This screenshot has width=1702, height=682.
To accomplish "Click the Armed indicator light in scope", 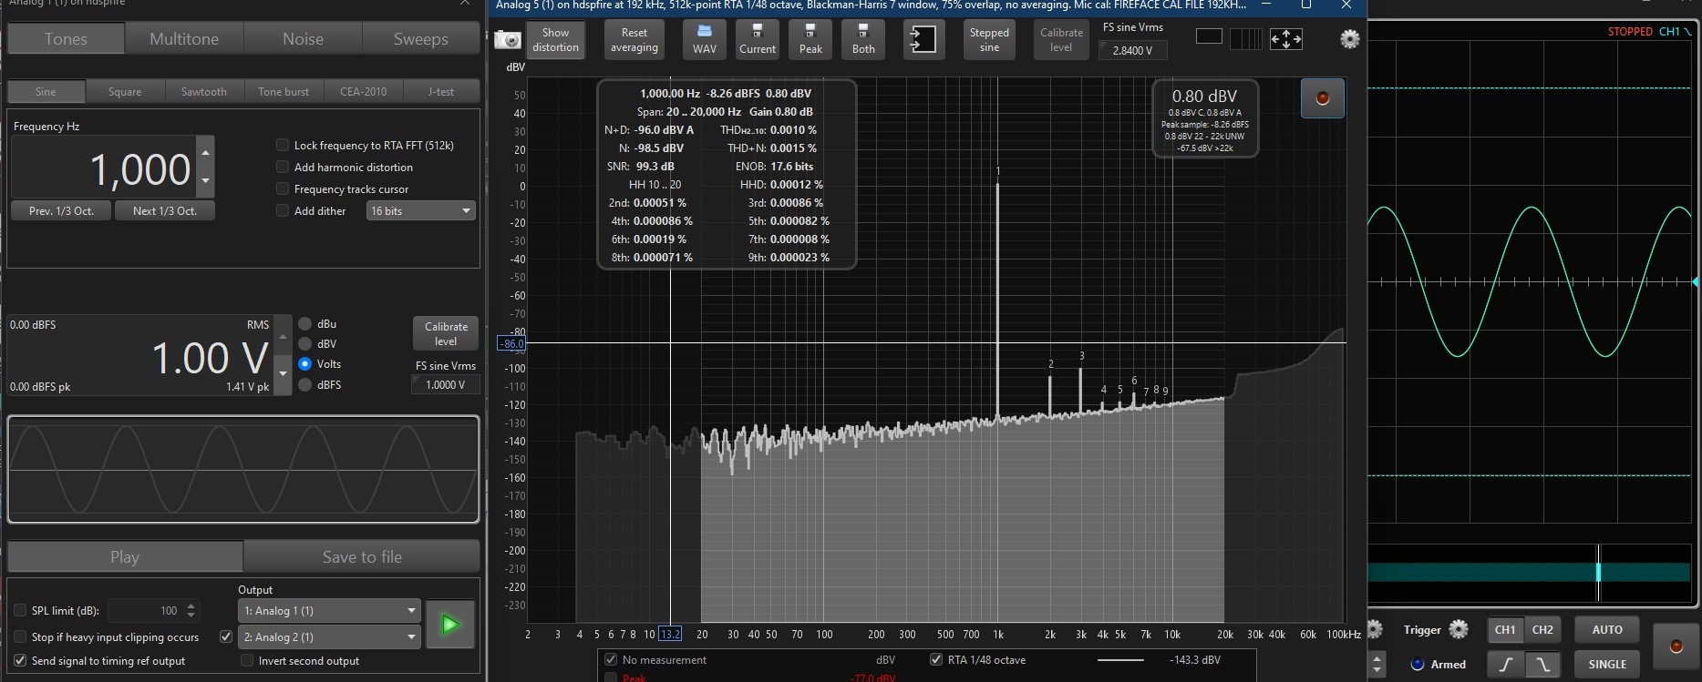I will click(x=1418, y=665).
